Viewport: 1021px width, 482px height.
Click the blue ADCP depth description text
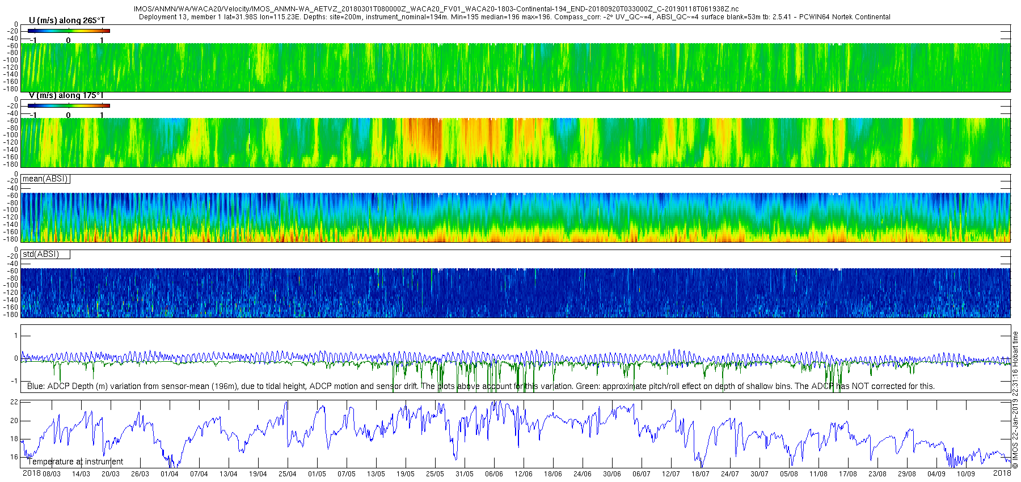tap(480, 386)
